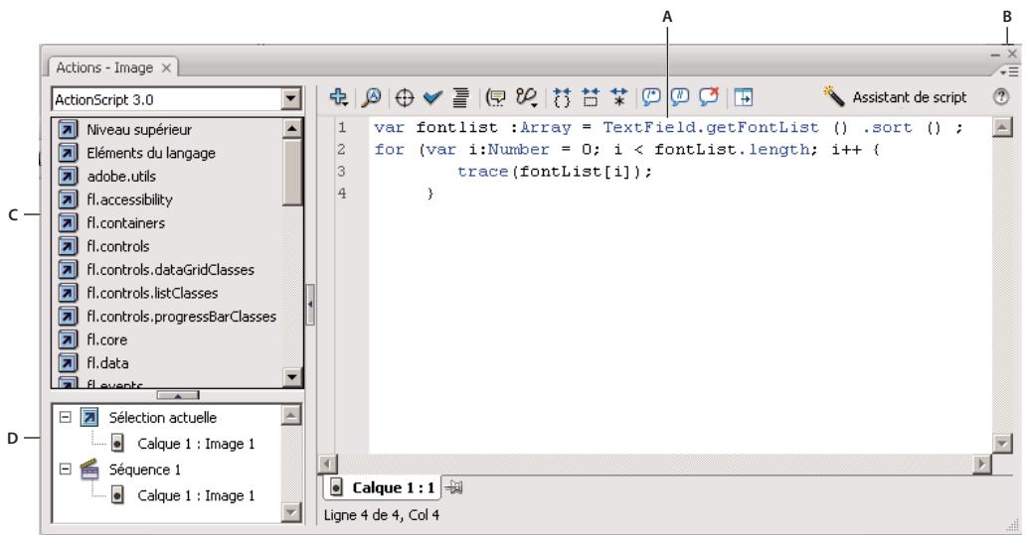Select fl.data package
Image resolution: width=1028 pixels, height=535 pixels.
point(107,362)
